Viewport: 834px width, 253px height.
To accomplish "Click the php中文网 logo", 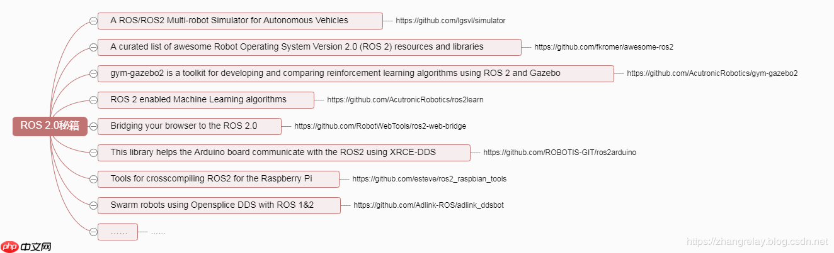I will (x=26, y=247).
